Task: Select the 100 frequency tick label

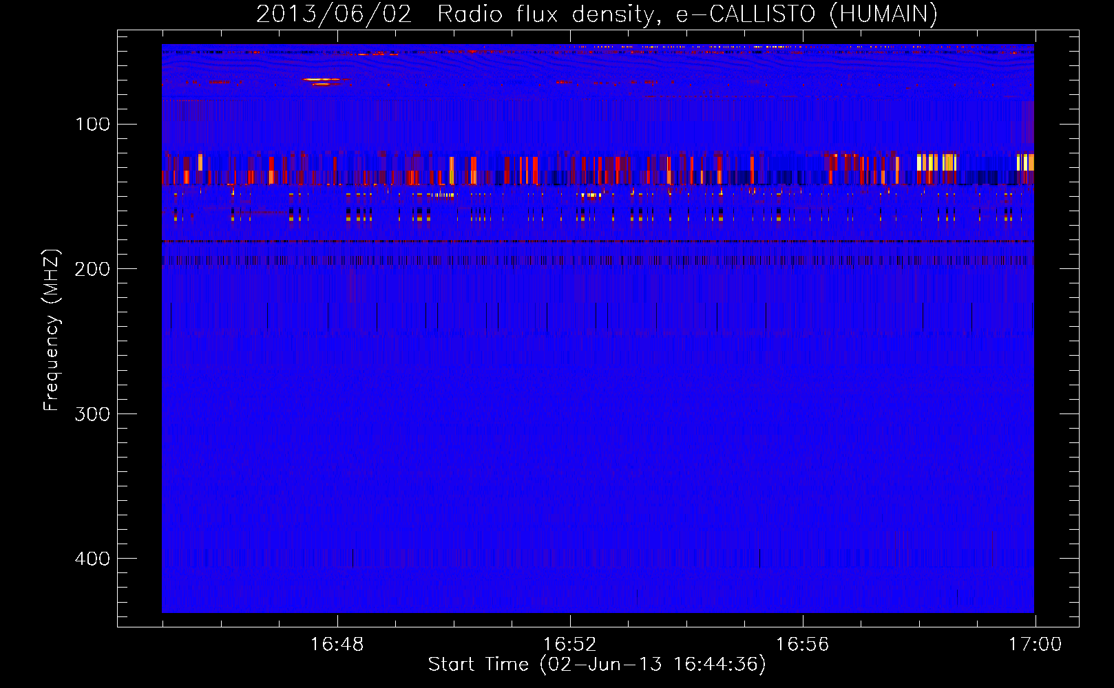Action: pos(92,125)
